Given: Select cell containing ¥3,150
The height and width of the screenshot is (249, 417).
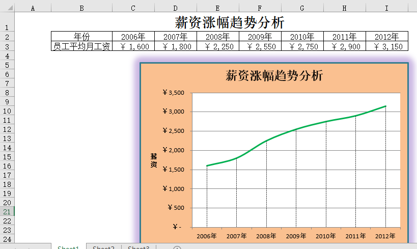Looking at the screenshot, I should click(x=387, y=46).
